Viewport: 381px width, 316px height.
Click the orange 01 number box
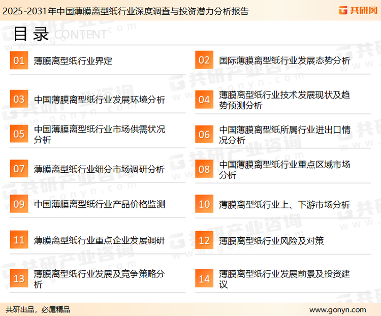click(19, 60)
